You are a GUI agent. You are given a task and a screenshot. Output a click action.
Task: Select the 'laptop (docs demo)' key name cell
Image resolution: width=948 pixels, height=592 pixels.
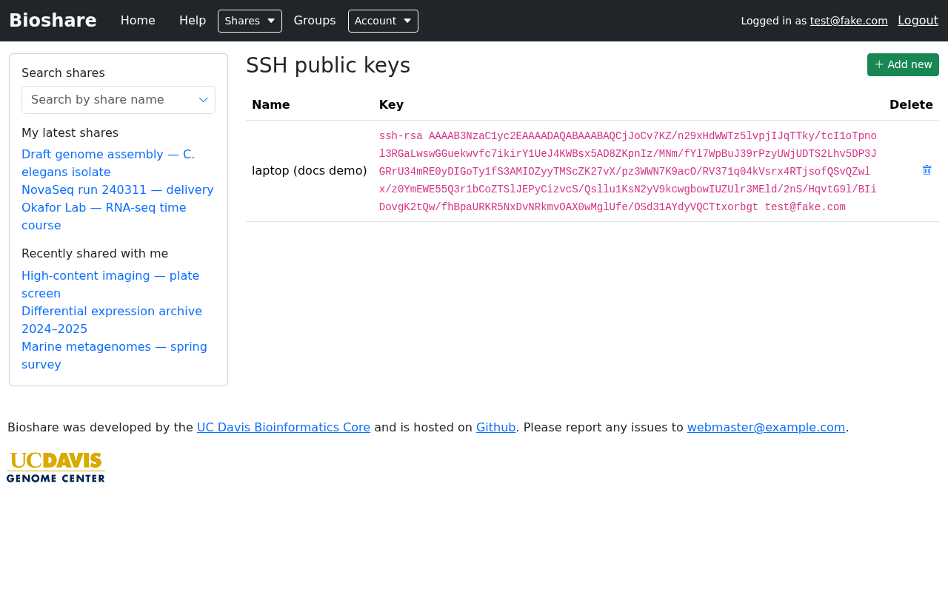tap(310, 171)
